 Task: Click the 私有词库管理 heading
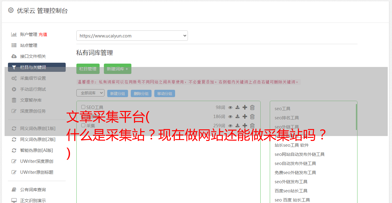95,53
